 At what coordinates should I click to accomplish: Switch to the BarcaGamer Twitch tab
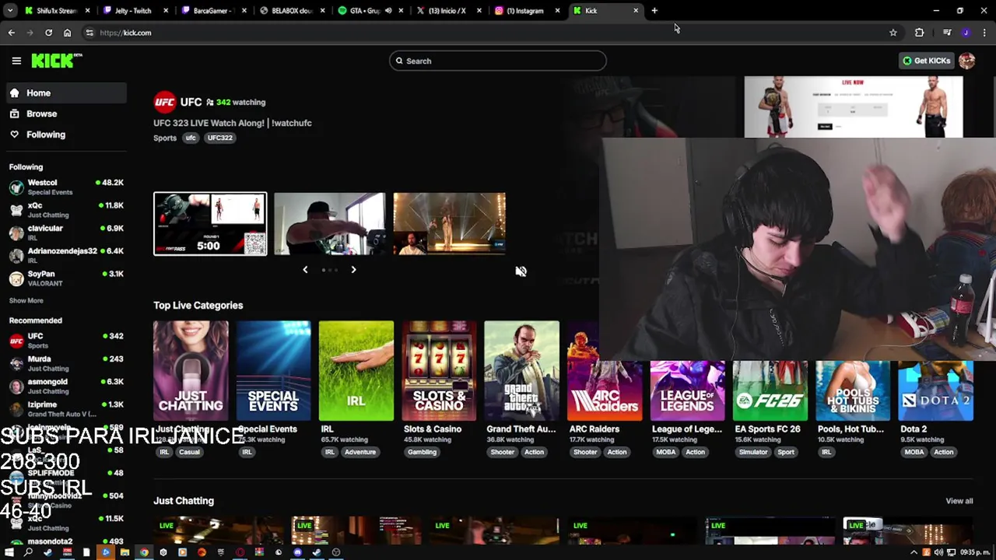215,11
